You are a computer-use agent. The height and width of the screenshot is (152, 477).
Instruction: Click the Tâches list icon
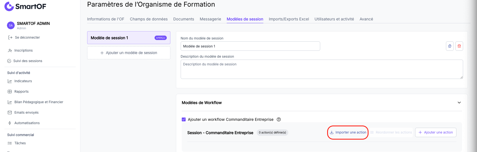(10, 143)
